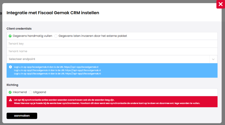Screen dimensions: 225x125
Task: Click the Tenant key input field
Action: pos(112,44)
